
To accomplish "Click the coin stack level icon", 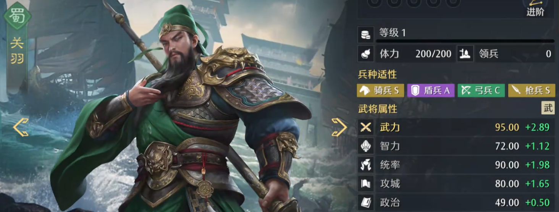I will 366,35.
